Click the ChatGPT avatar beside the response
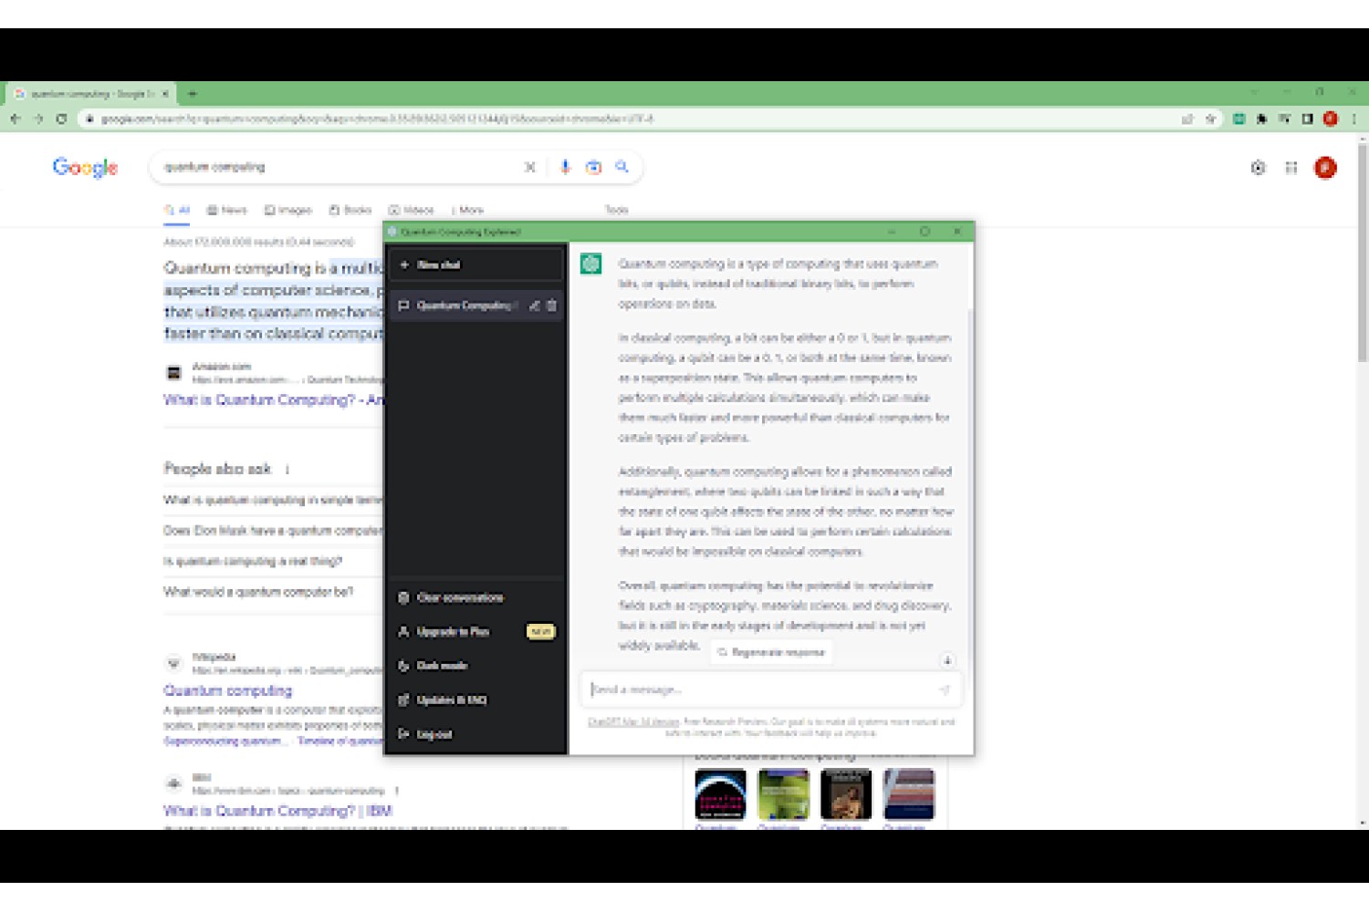1369x912 pixels. pyautogui.click(x=590, y=264)
